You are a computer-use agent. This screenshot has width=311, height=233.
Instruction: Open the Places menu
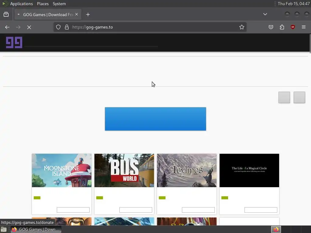(x=43, y=4)
